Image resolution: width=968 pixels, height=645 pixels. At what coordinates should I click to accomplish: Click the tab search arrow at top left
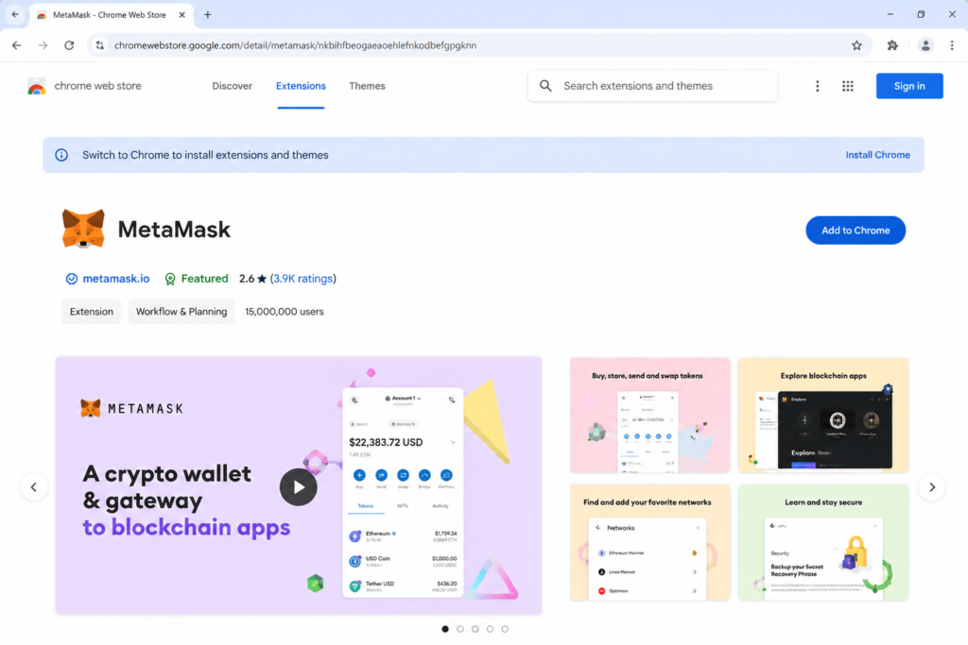coord(15,14)
